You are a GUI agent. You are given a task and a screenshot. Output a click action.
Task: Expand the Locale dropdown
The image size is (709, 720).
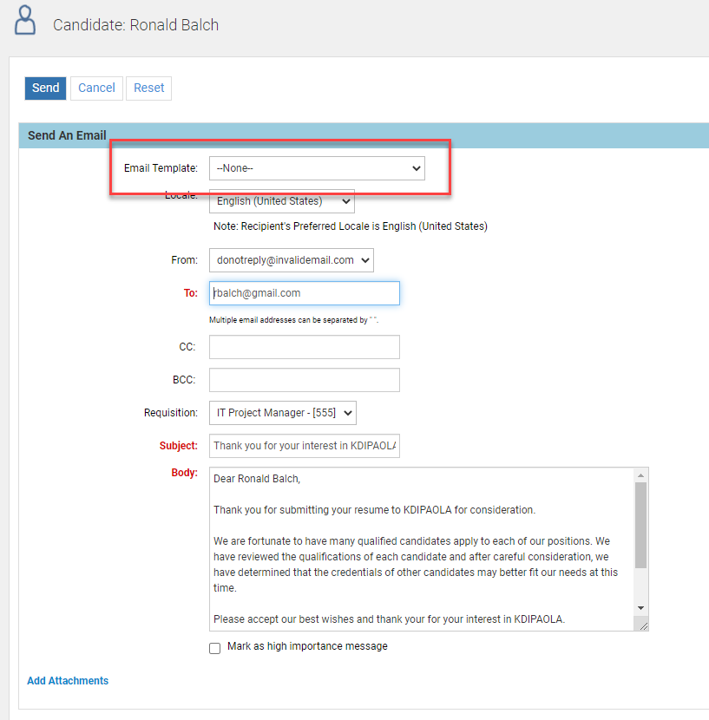pos(281,201)
